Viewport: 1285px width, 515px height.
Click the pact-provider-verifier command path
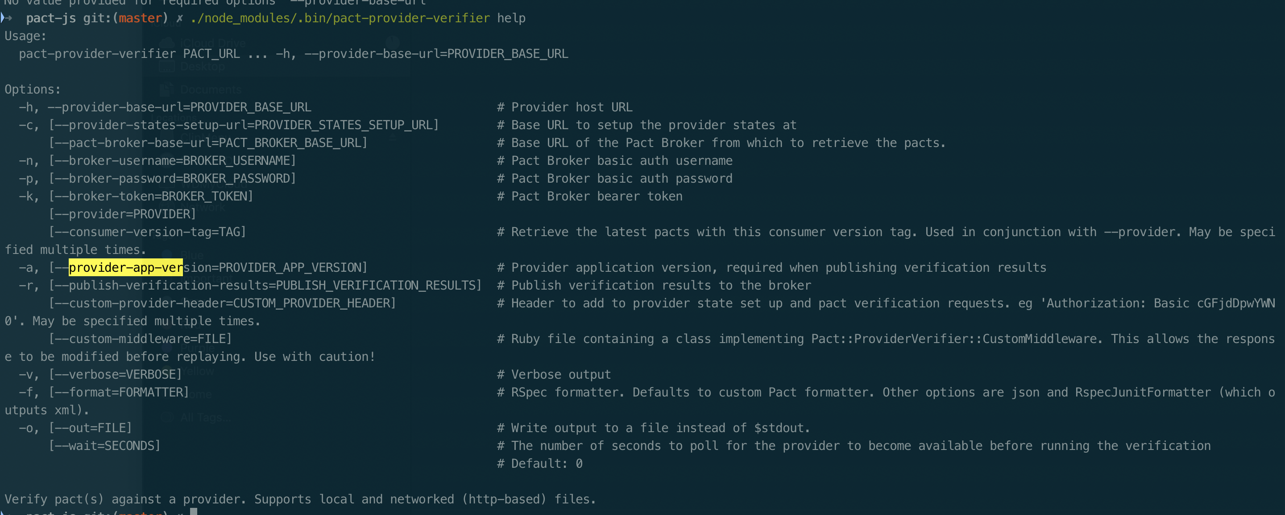340,18
